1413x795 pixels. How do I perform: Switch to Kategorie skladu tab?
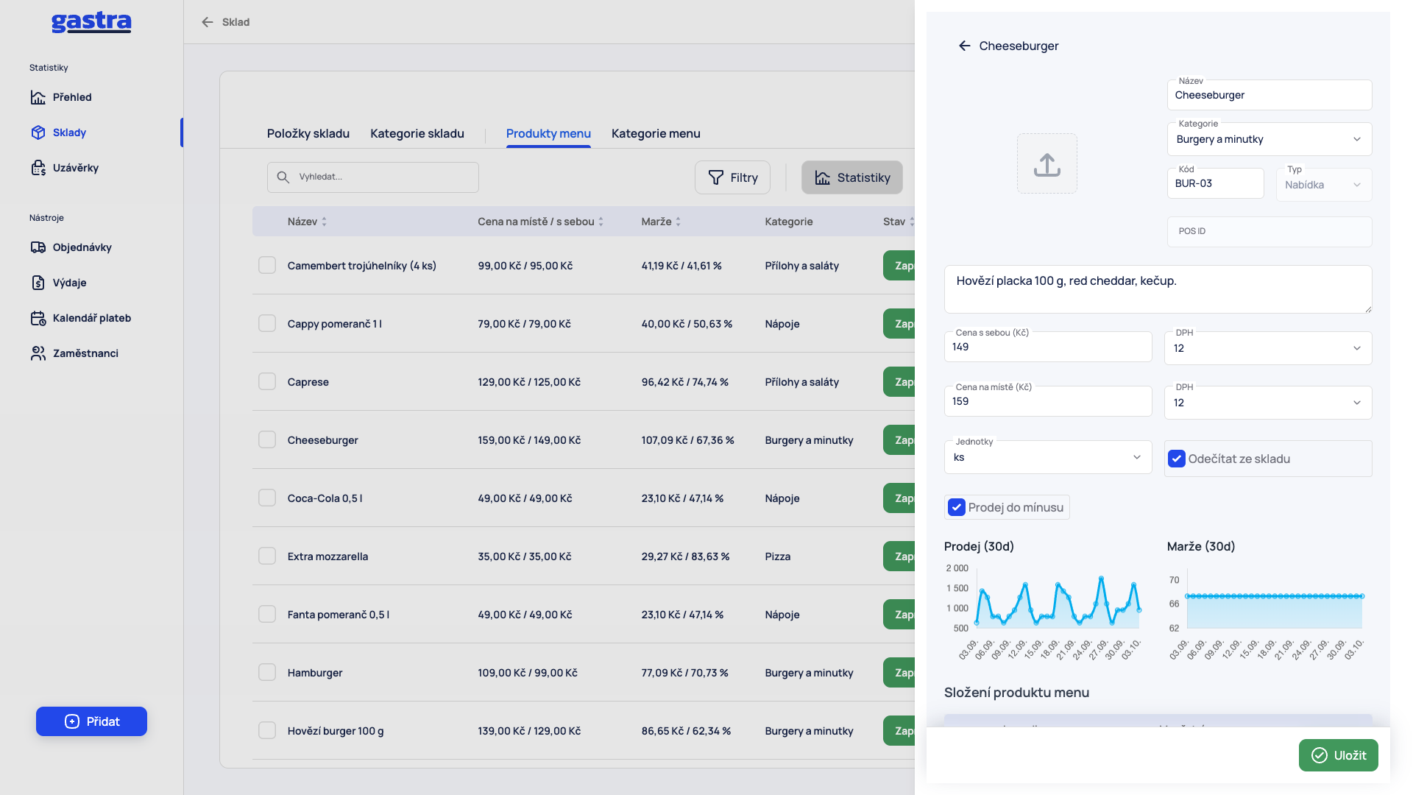[417, 133]
